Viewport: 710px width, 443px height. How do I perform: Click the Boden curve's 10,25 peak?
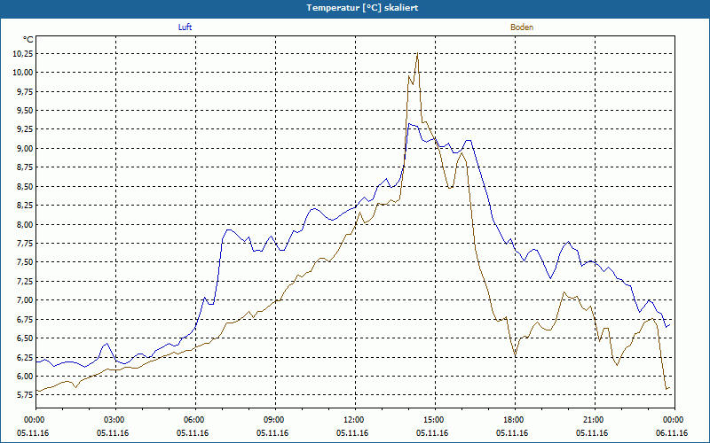(417, 54)
